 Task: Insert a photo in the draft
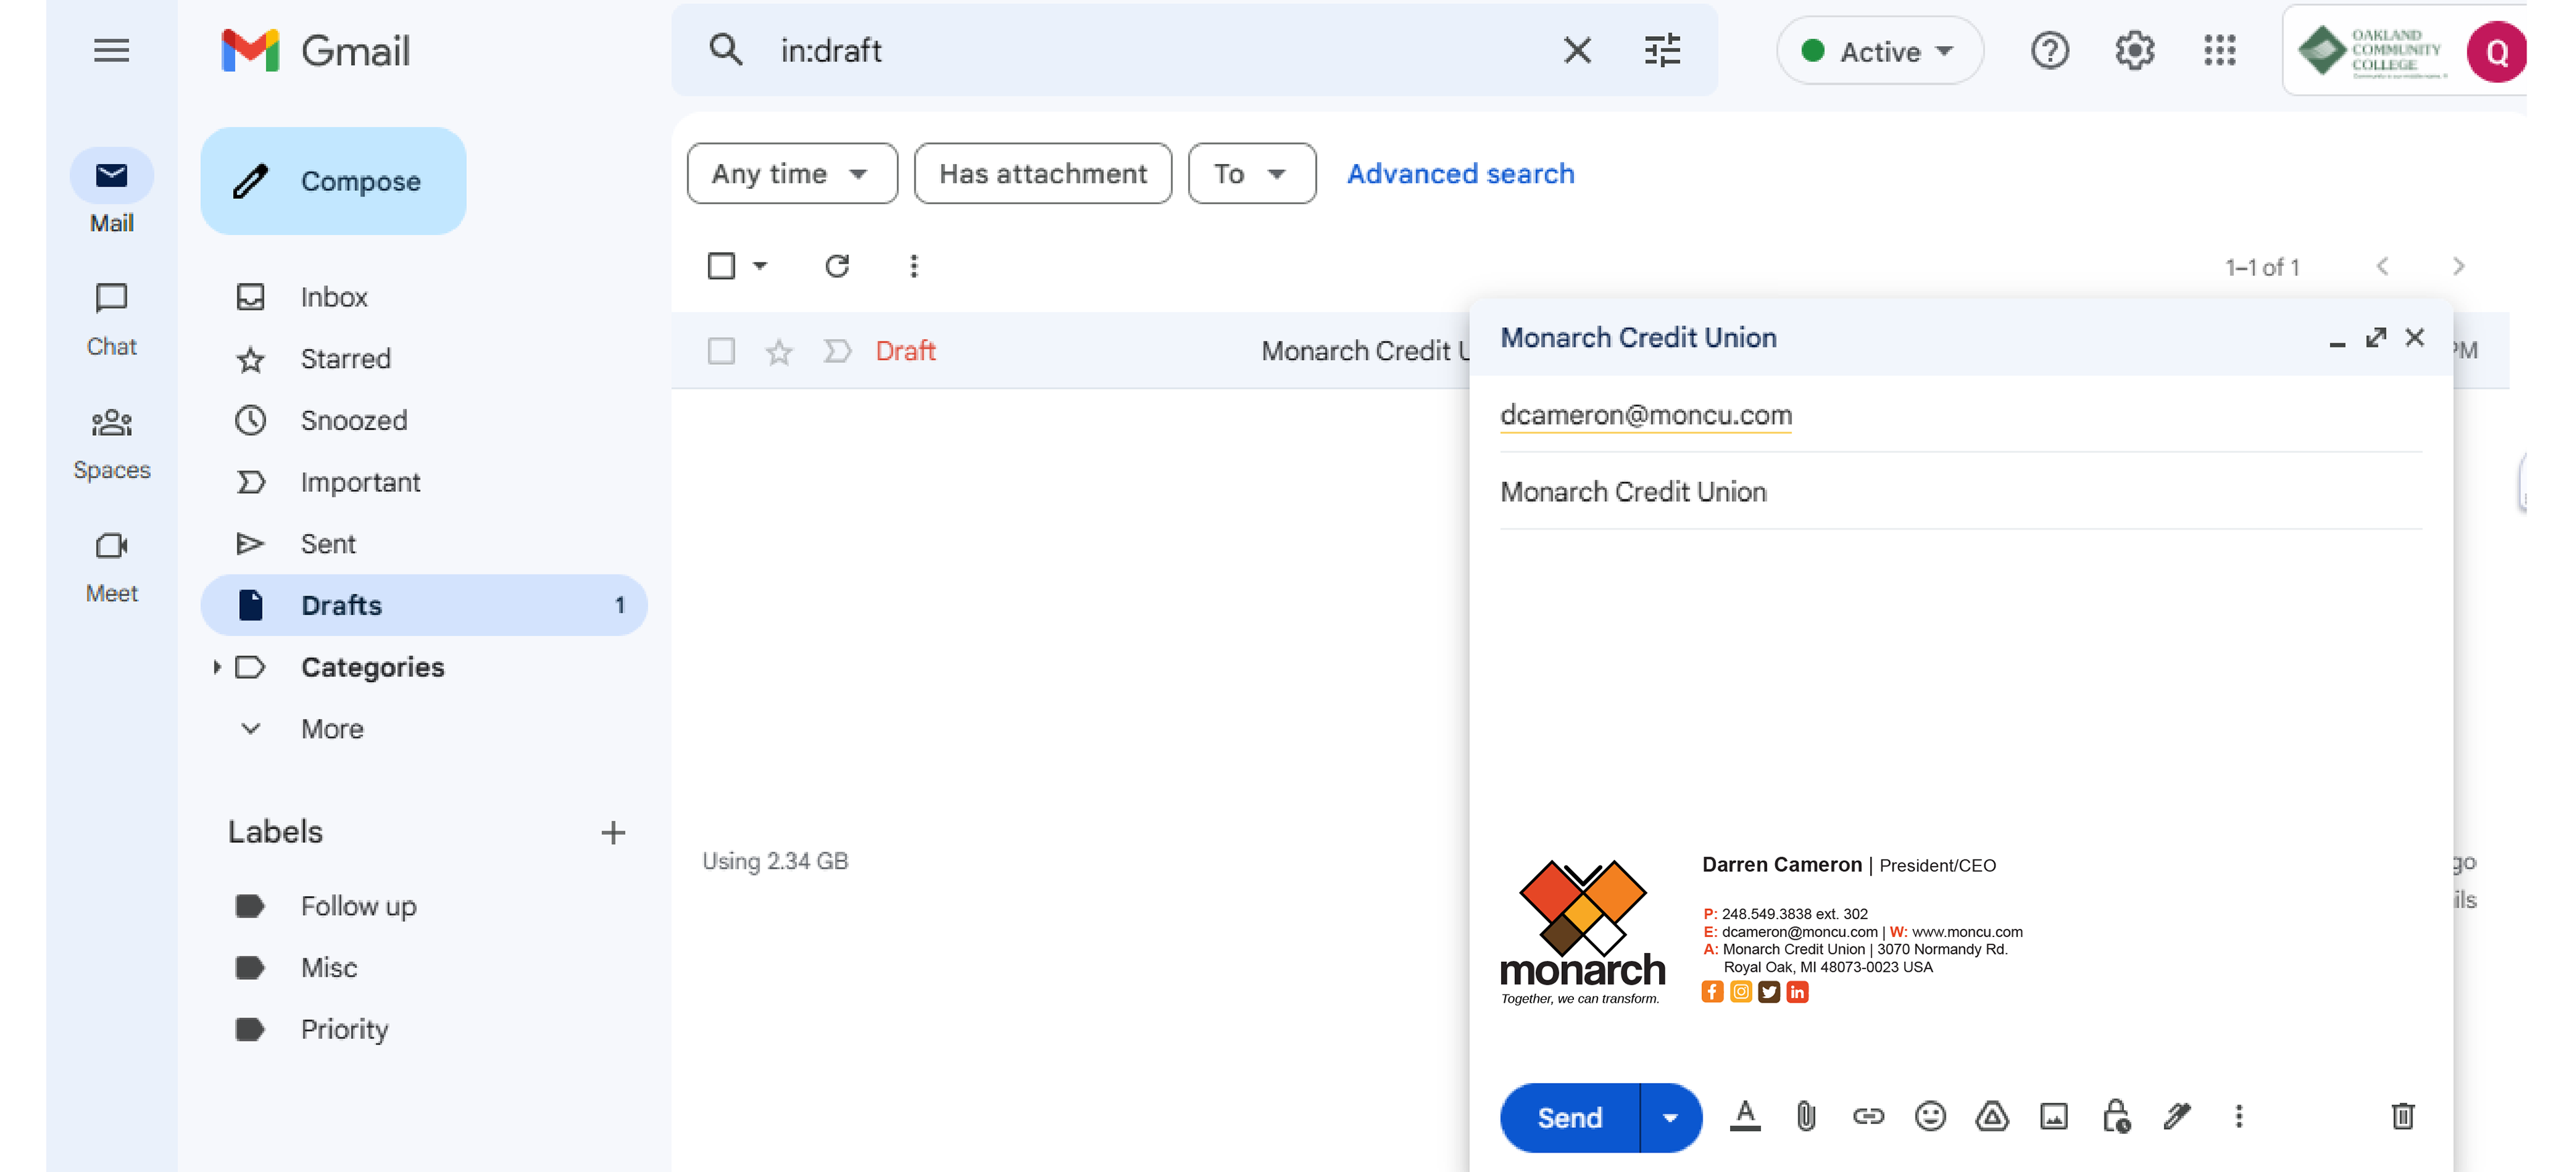[x=2054, y=1116]
